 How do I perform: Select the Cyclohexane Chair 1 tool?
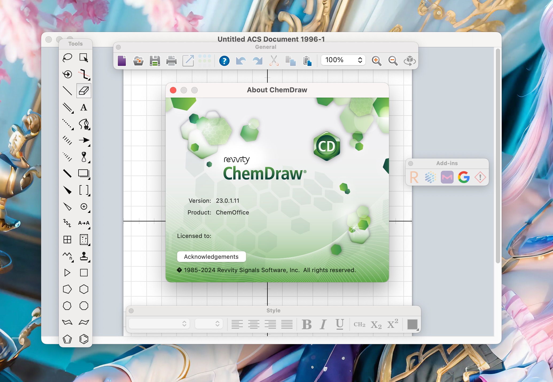tap(67, 322)
